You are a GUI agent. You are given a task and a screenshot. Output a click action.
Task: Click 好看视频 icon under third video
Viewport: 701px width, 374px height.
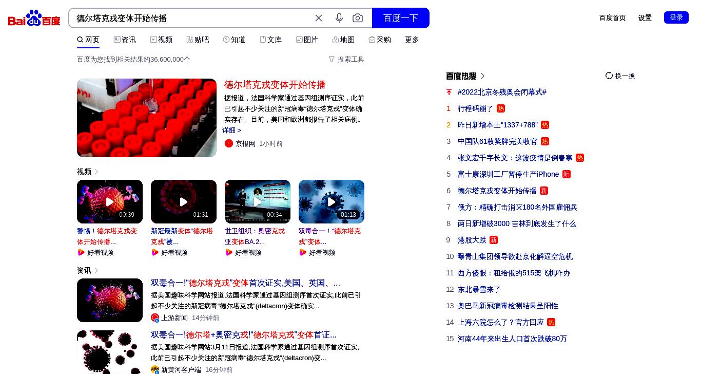229,252
